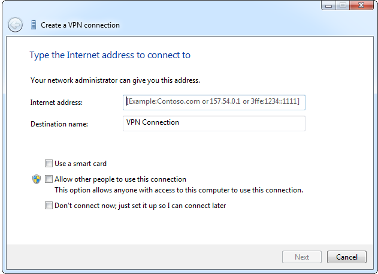Click the 'Your network administrator' hint text
The image size is (378, 274).
115,80
